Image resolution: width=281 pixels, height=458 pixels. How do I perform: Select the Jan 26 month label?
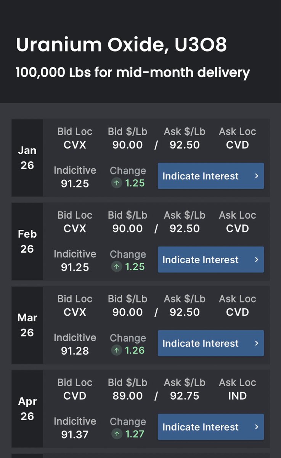27,158
